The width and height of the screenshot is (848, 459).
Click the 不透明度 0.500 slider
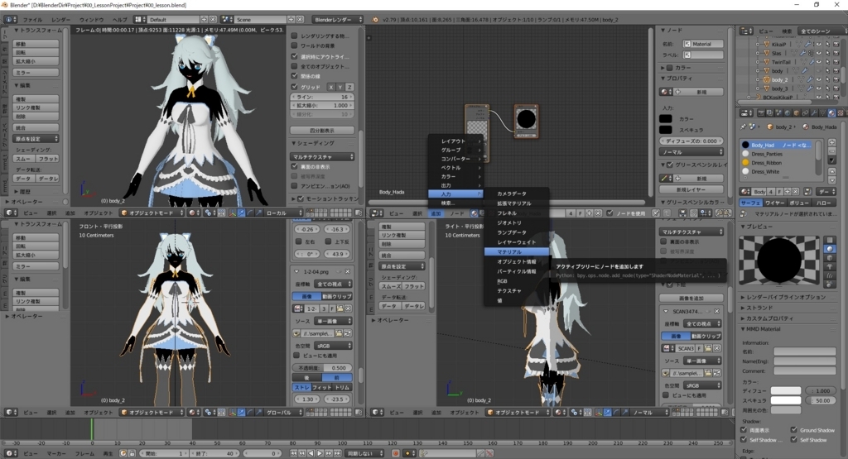pyautogui.click(x=322, y=368)
